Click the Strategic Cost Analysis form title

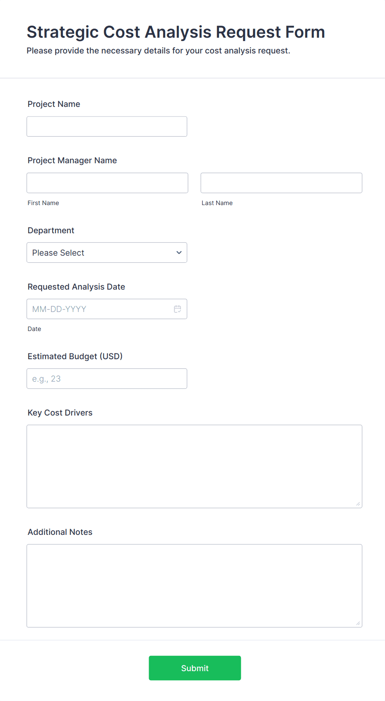pos(176,32)
